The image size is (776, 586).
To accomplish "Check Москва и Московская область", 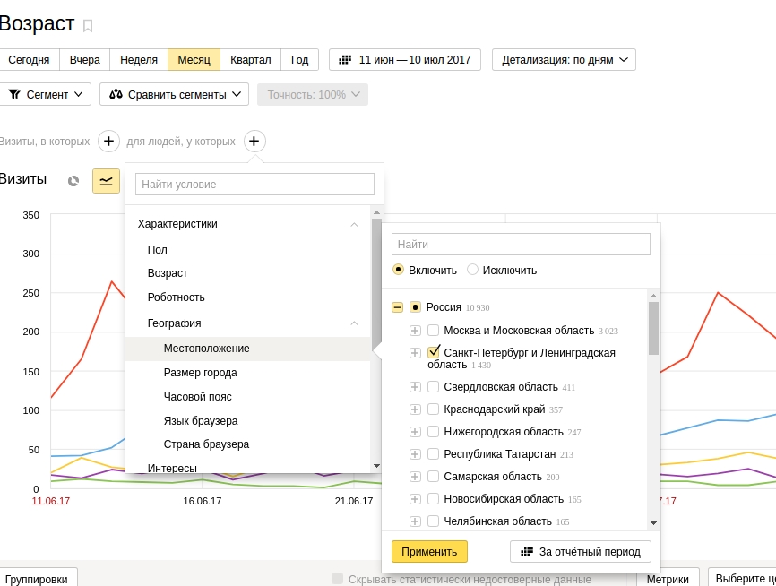I will tap(433, 330).
